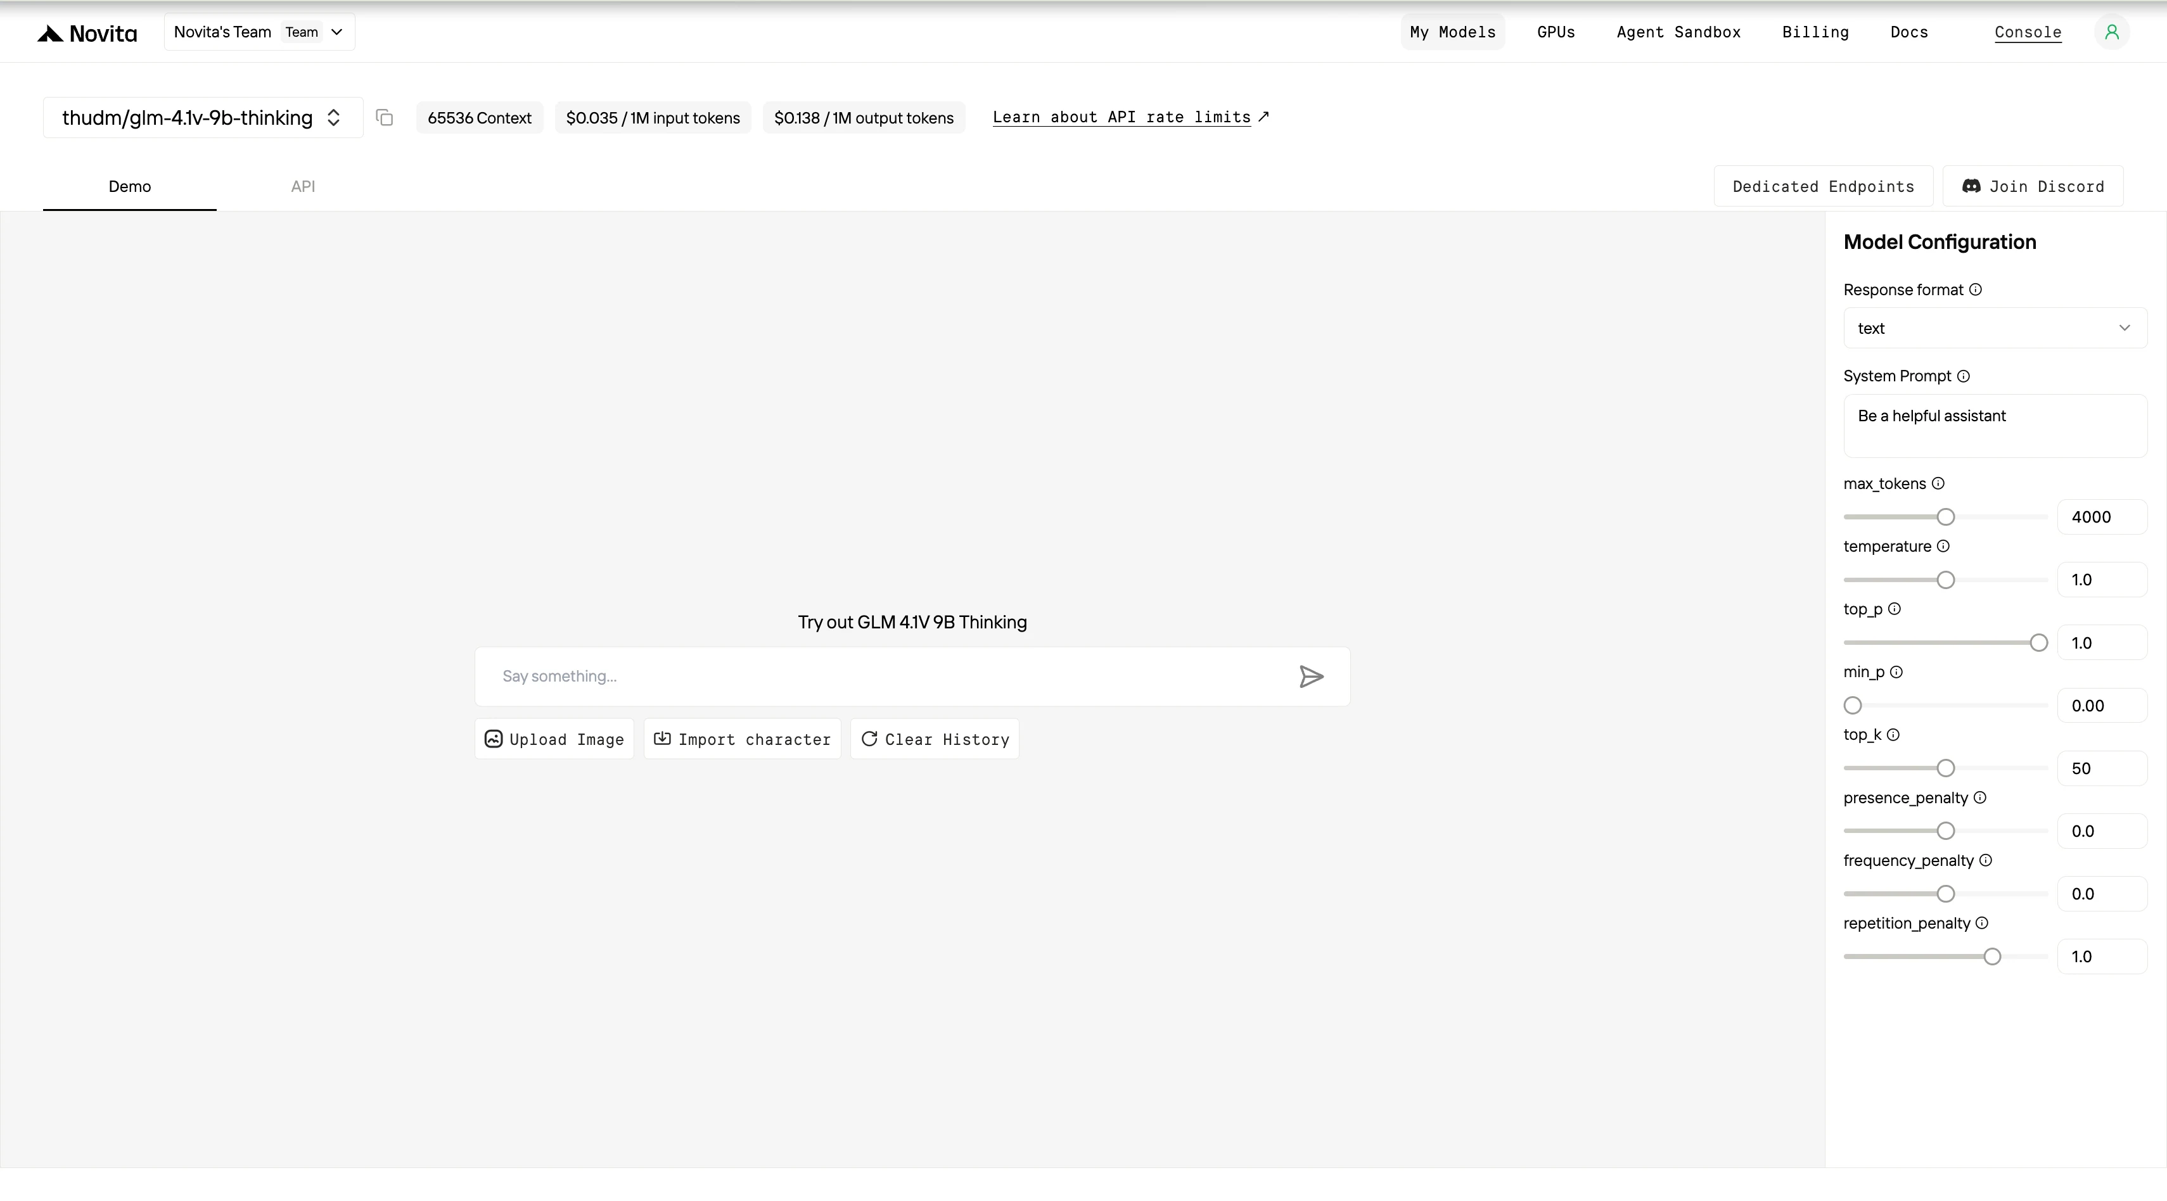Select the Demo tab
This screenshot has height=1201, width=2167.
[129, 187]
